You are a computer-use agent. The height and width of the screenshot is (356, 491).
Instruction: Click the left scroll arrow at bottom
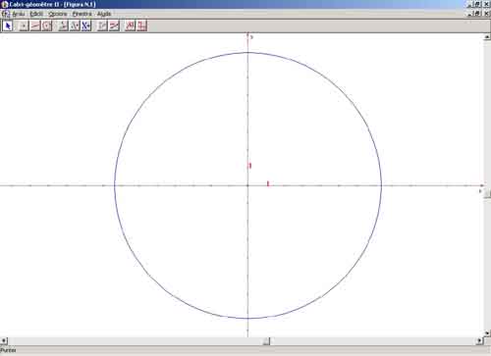(4, 341)
